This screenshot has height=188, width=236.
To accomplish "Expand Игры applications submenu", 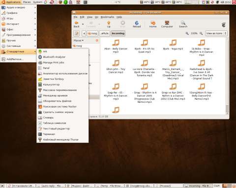I will pyautogui.click(x=19, y=19).
